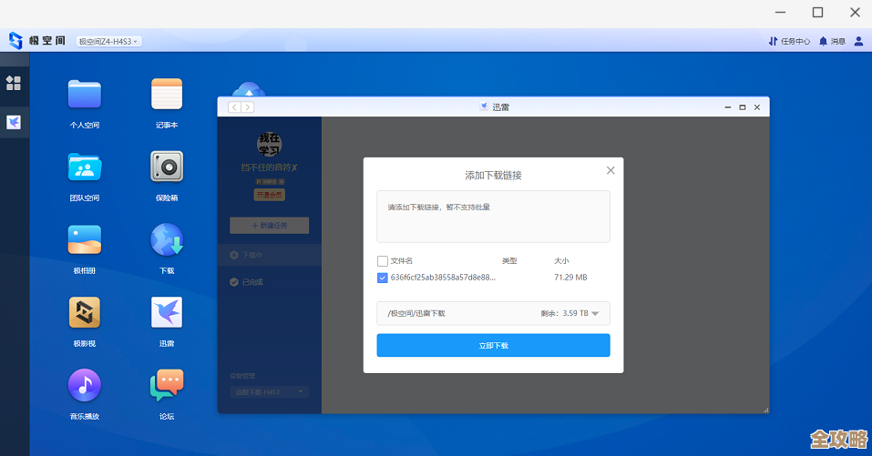Expand the 极空间Z4-H4S3 device dropdown
The width and height of the screenshot is (872, 456).
[x=108, y=41]
